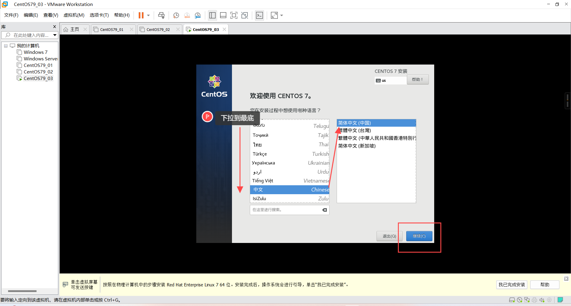Click the teal message log icon
Screen dimensions: 571x306
(x=560, y=300)
